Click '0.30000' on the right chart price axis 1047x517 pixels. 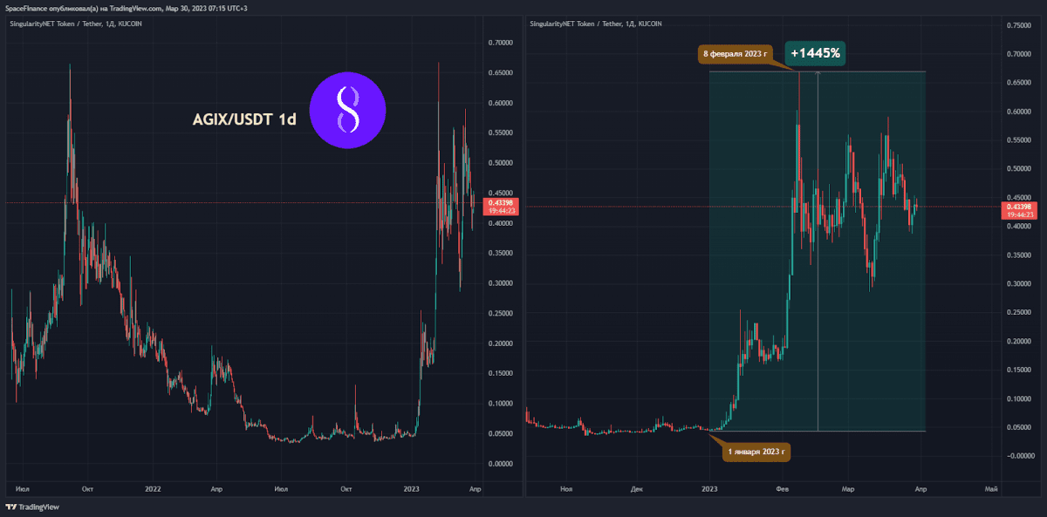click(x=1019, y=283)
